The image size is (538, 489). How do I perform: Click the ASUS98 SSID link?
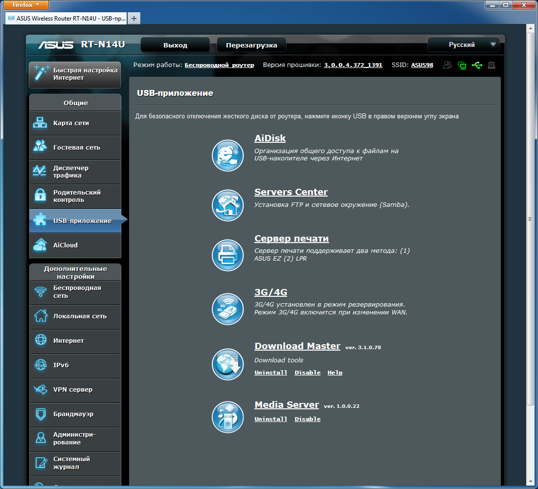[x=422, y=65]
